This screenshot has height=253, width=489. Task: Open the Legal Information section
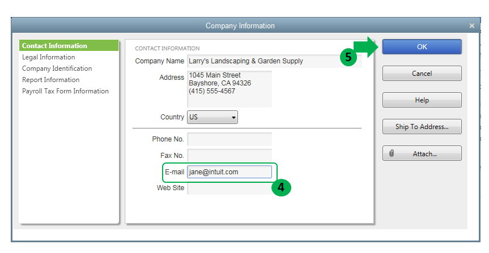coord(49,57)
